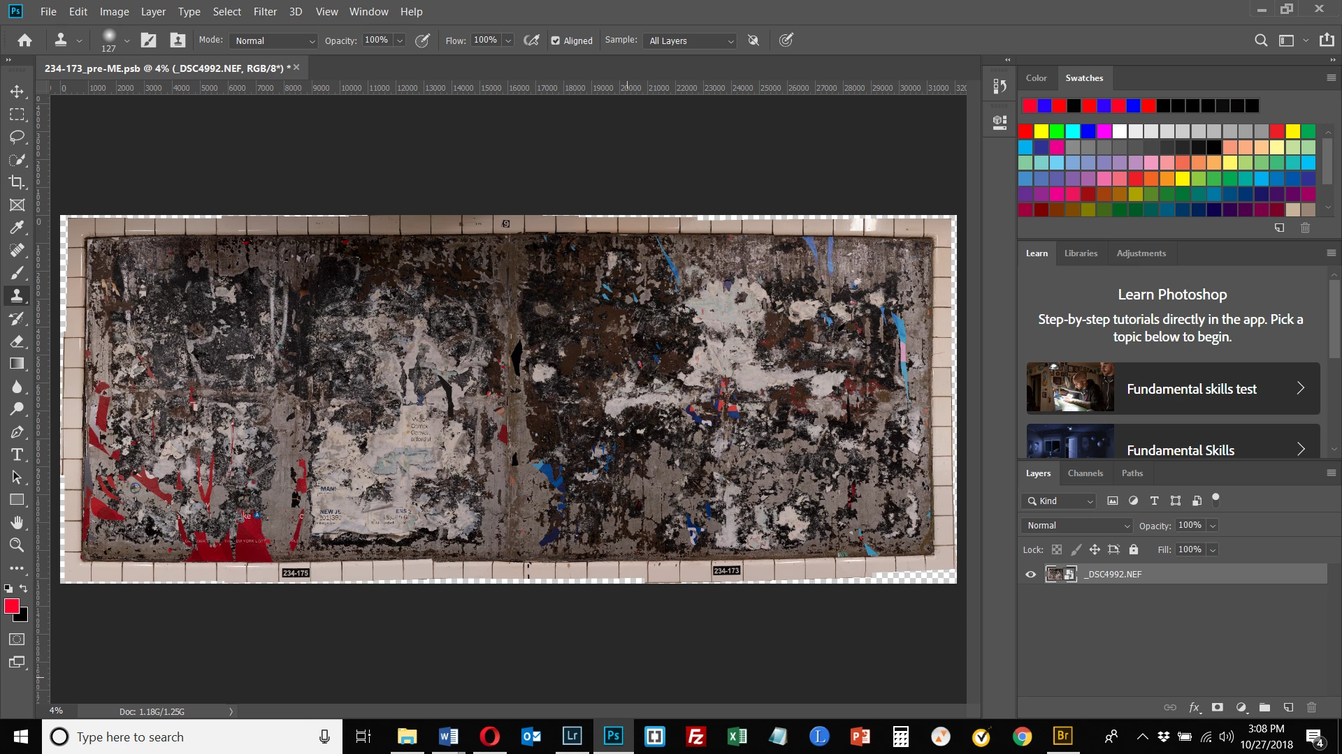
Task: Open the clone stamp Mode dropdown
Action: tap(274, 40)
